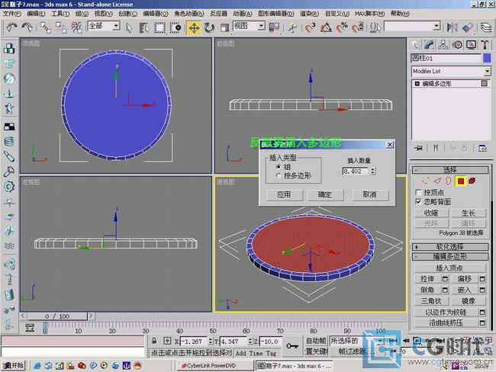496x372 pixels.
Task: Click the 应用 button in the dialog
Action: pyautogui.click(x=284, y=194)
